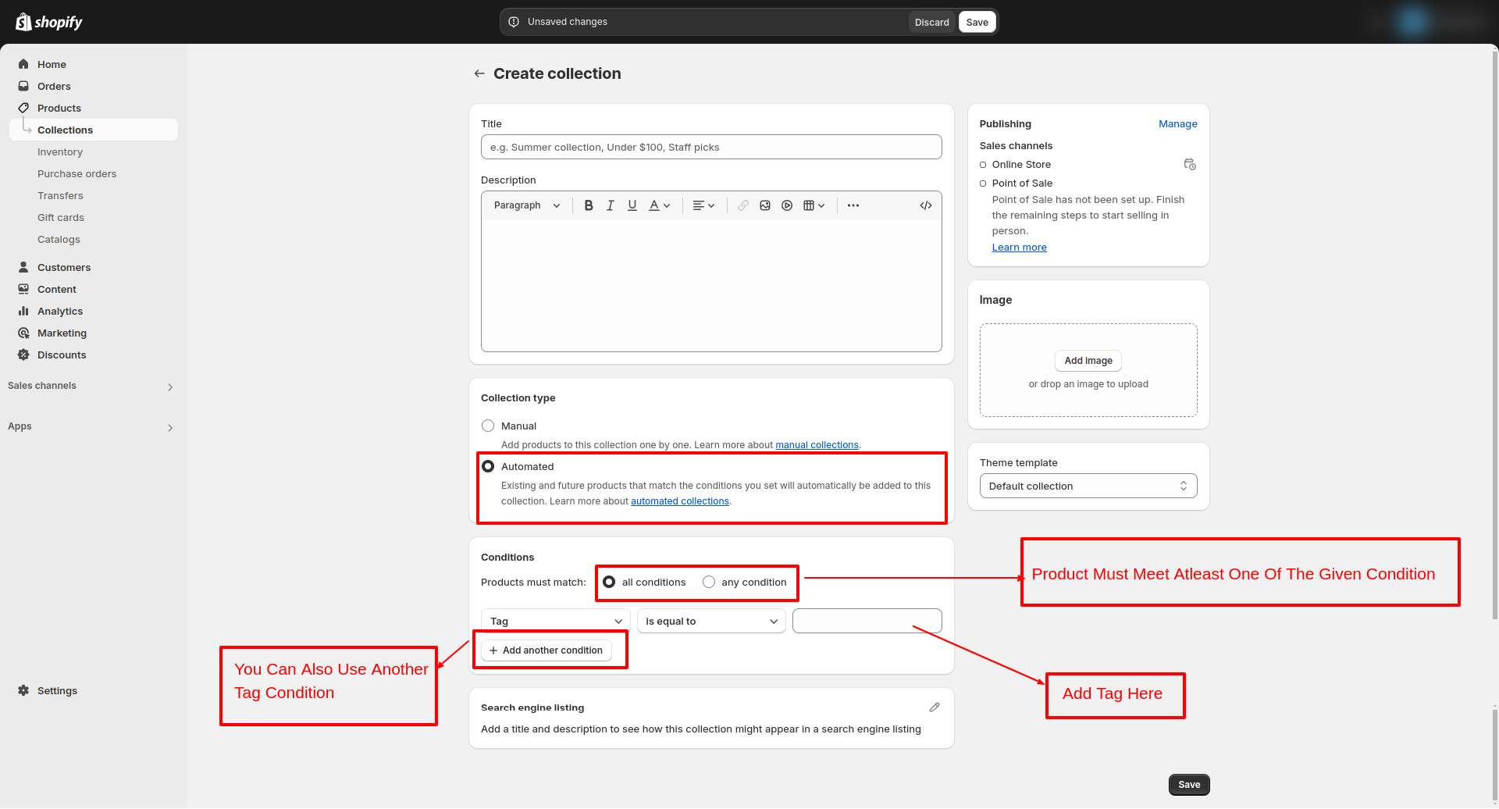The height and width of the screenshot is (809, 1499).
Task: Open text alignment options
Action: (703, 205)
